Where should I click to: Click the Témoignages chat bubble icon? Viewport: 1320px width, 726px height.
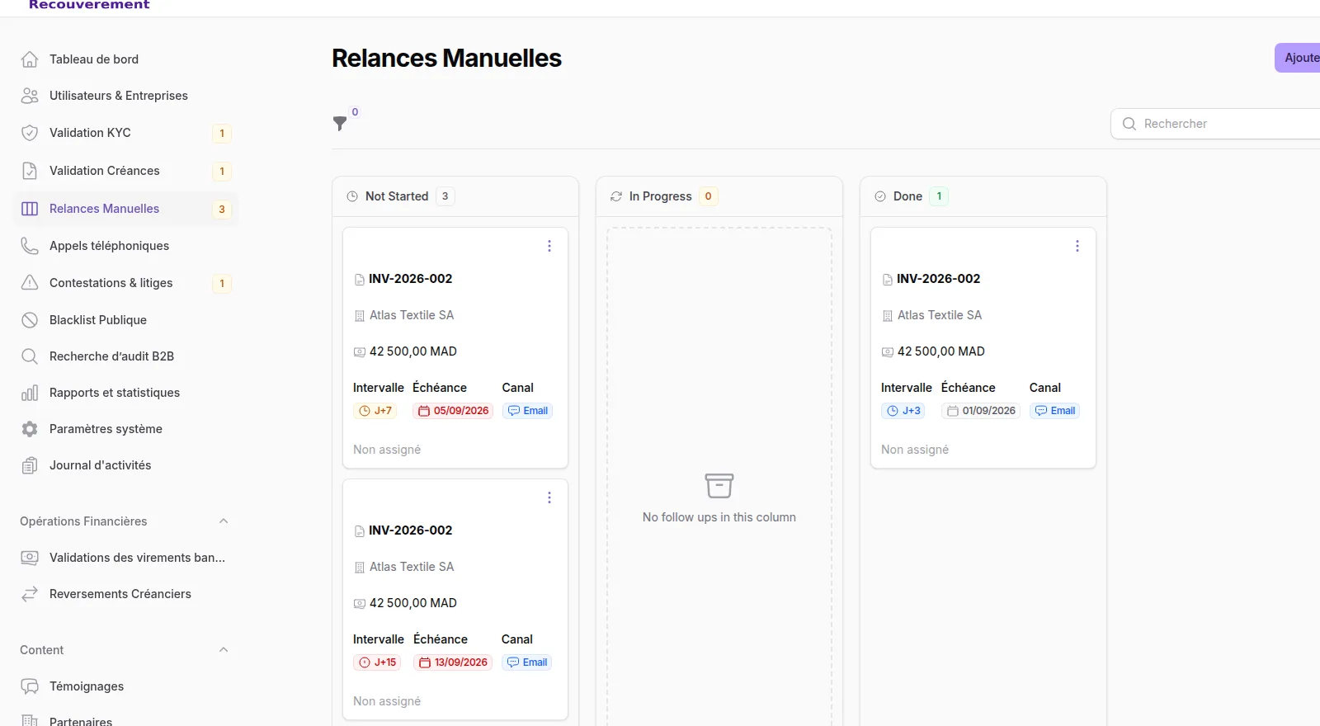pyautogui.click(x=30, y=686)
